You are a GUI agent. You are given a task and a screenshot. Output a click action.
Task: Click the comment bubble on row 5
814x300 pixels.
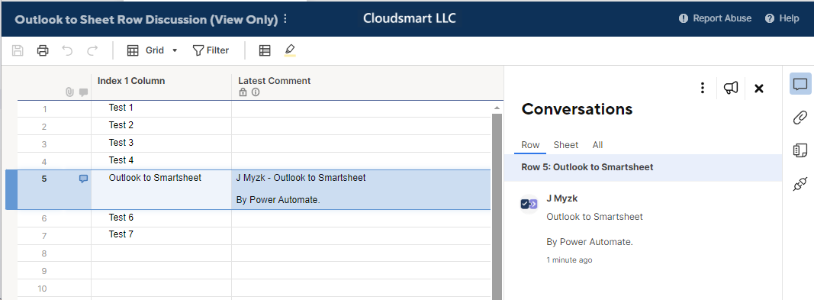click(84, 179)
